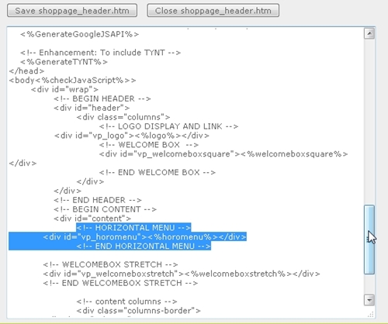388x324 pixels.
Task: Click the scrollbar down arrow
Action: click(x=369, y=300)
